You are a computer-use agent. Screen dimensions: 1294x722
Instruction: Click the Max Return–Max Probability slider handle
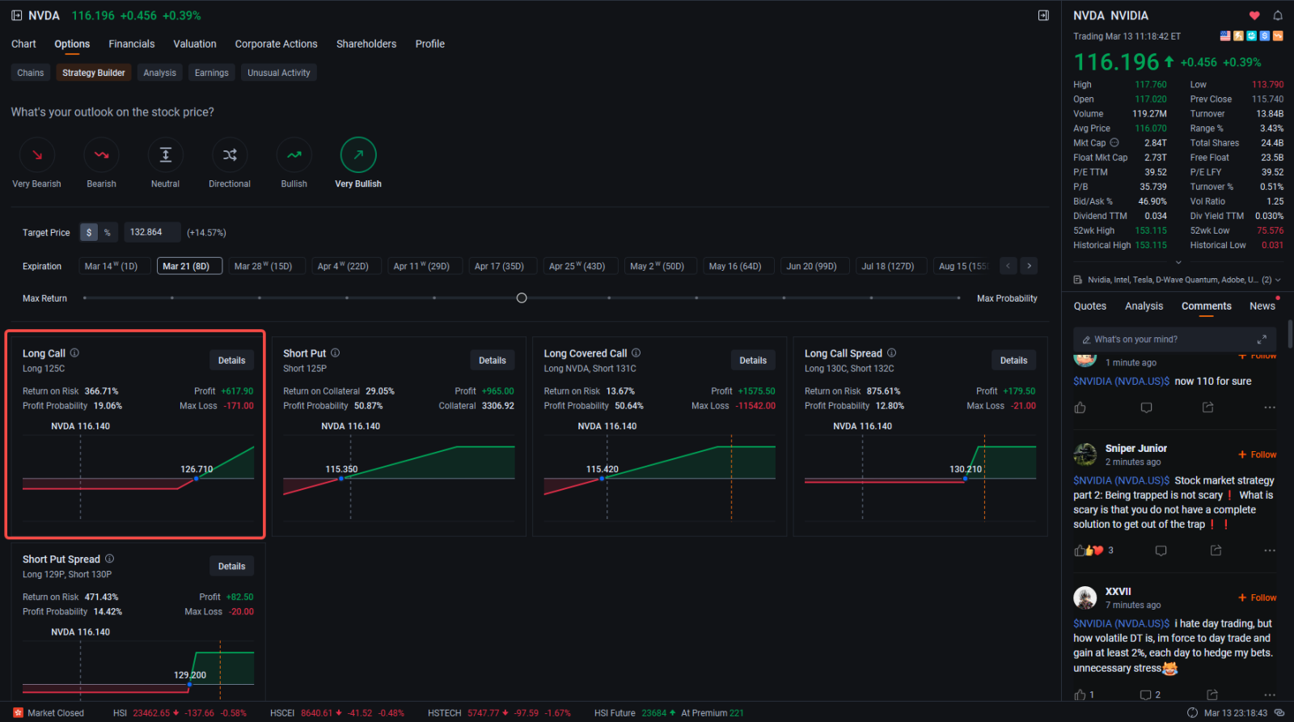point(522,298)
